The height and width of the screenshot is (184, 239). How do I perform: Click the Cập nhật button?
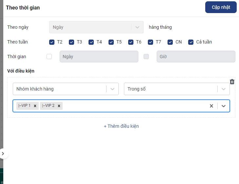tap(221, 7)
